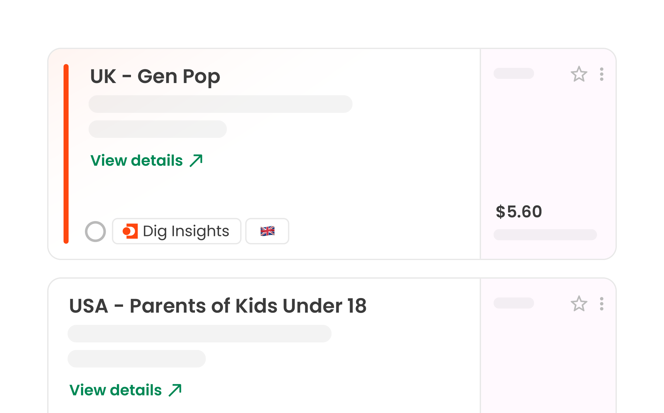Click the placeholder bar below the $5.60 price
The image size is (664, 413).
(545, 235)
